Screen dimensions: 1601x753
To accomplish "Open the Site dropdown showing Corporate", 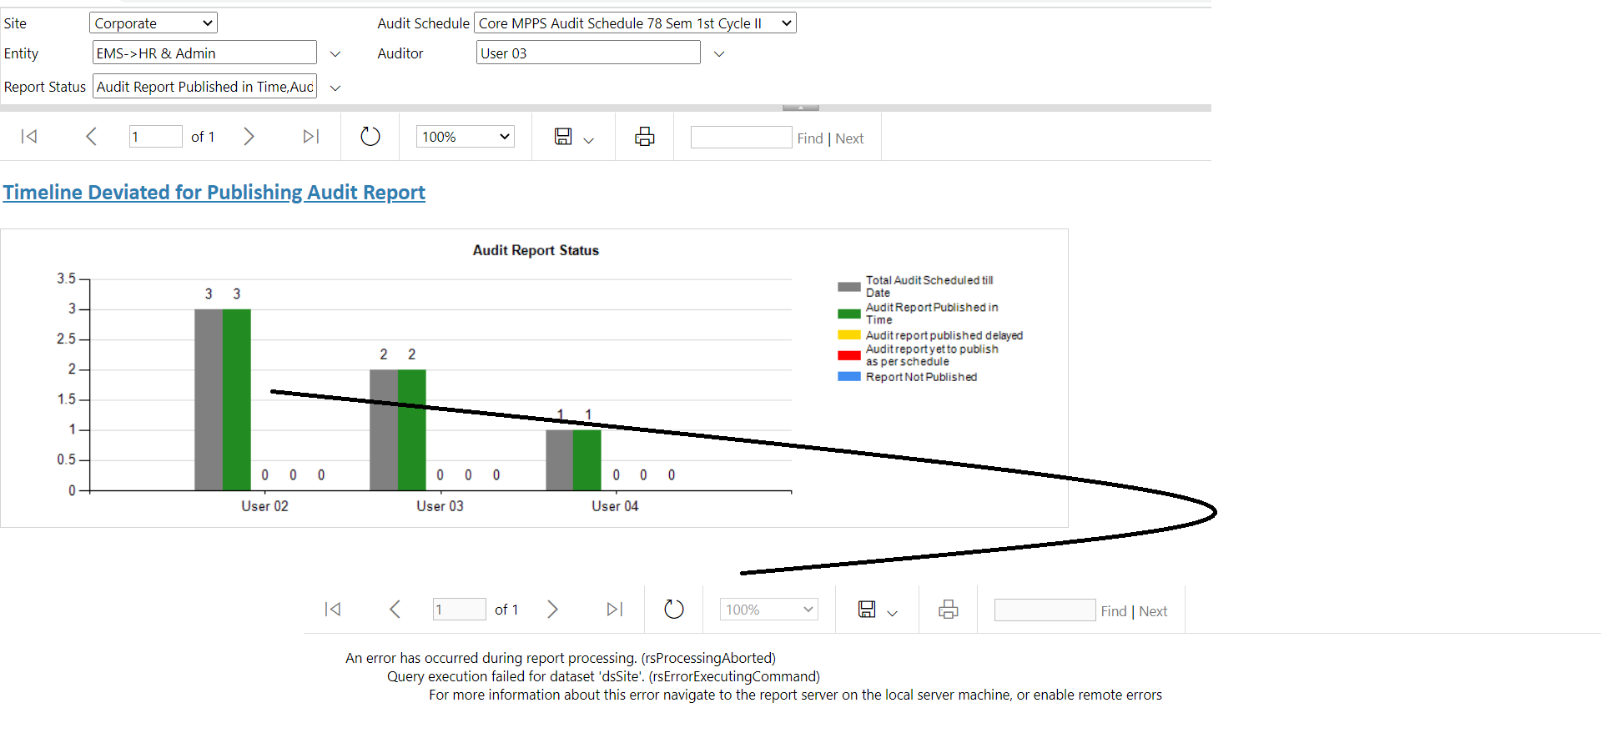I will 154,23.
